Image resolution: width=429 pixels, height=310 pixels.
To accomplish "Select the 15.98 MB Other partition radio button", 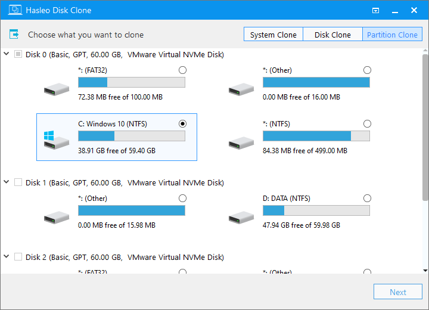I will 182,199.
